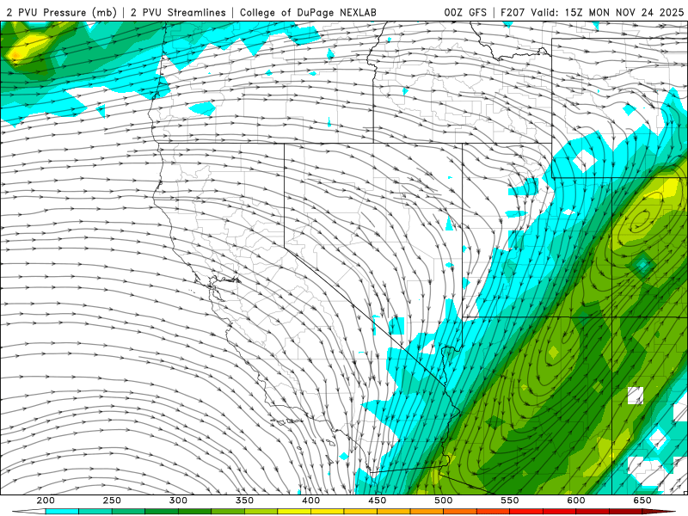
Task: Select the yellow 375-400 color bar segment
Action: (294, 512)
